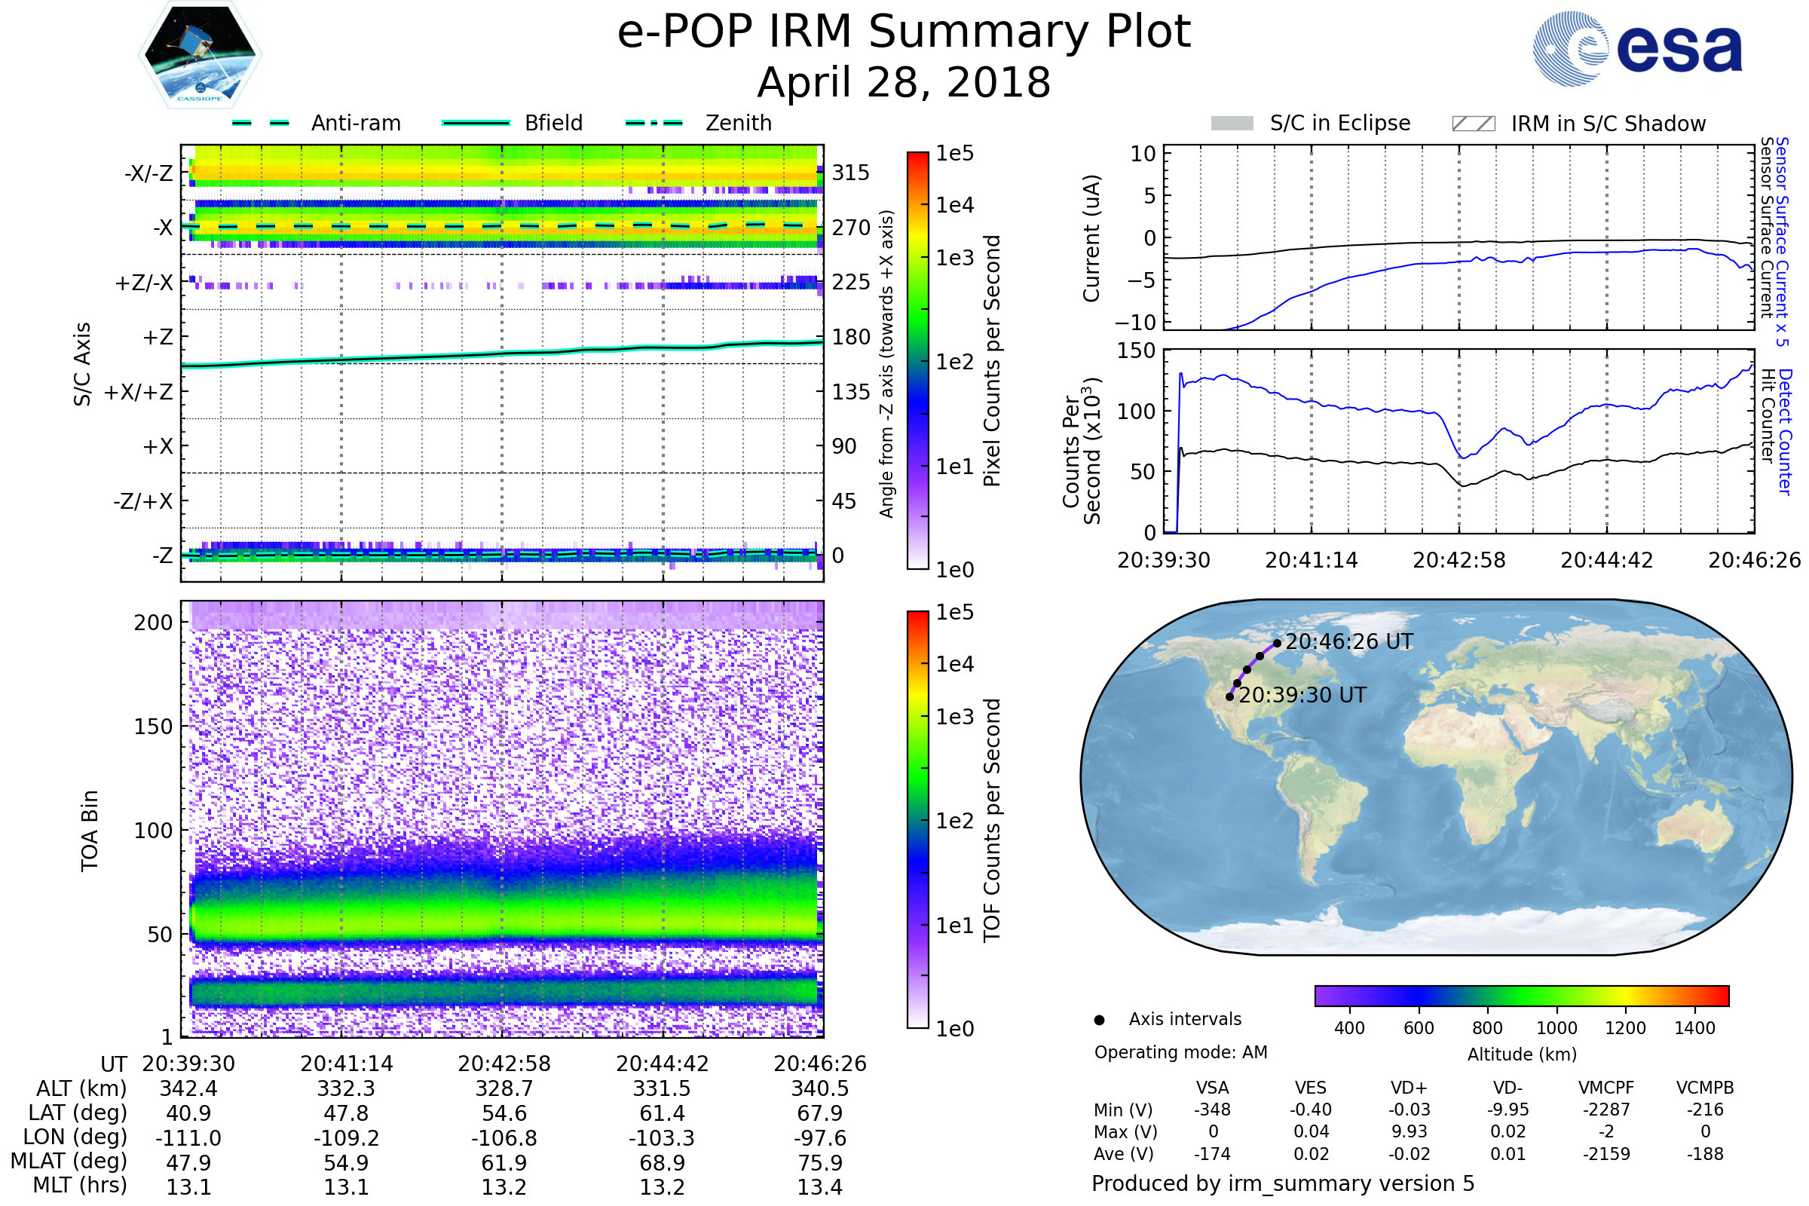Click the Zenith dash-dot legend line
Screen dimensions: 1809x1206
[x=654, y=123]
